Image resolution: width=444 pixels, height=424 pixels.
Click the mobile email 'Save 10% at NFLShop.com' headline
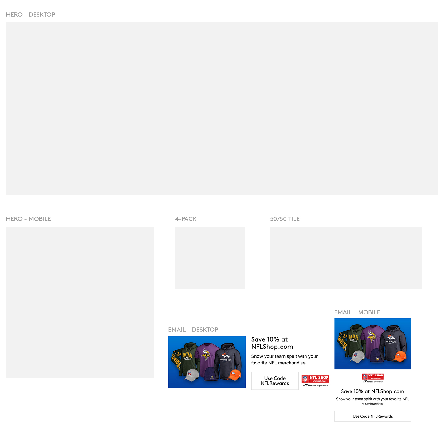tap(372, 391)
